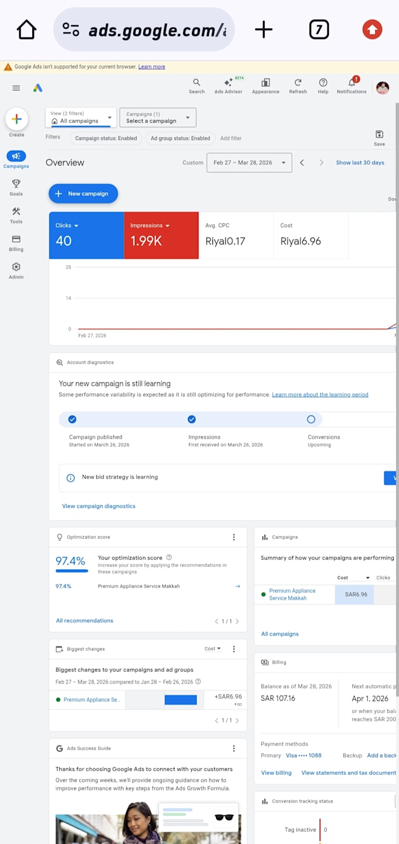Click View billing link
This screenshot has width=399, height=844.
click(276, 773)
